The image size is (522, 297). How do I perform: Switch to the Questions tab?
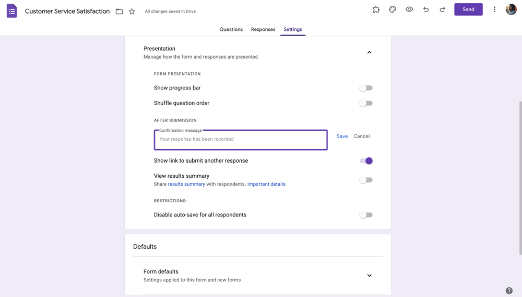click(x=231, y=29)
